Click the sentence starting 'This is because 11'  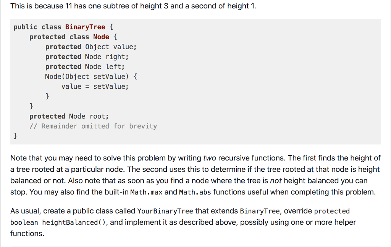click(133, 6)
